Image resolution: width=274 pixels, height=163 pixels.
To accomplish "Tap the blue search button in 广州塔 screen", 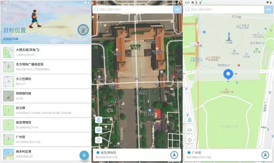I will pos(269,10).
